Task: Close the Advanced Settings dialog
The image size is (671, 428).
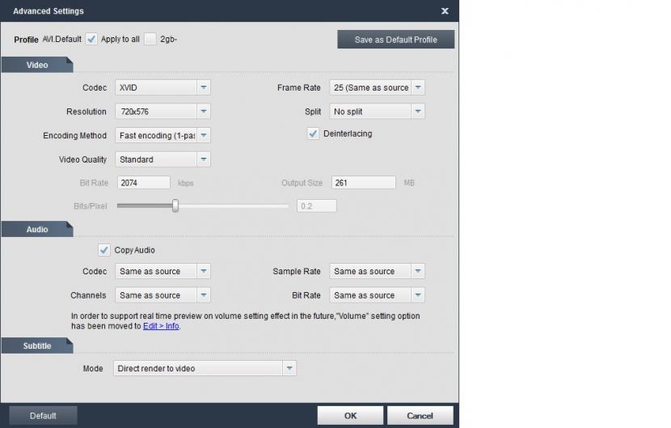Action: tap(445, 11)
